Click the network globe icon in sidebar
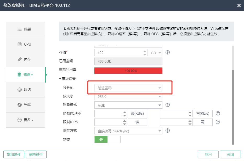 20,90
